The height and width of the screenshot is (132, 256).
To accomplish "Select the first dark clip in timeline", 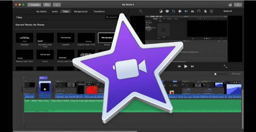I will coord(29,89).
